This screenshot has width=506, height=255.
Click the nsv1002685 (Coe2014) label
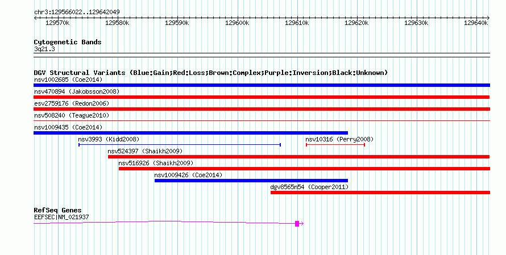click(x=68, y=80)
